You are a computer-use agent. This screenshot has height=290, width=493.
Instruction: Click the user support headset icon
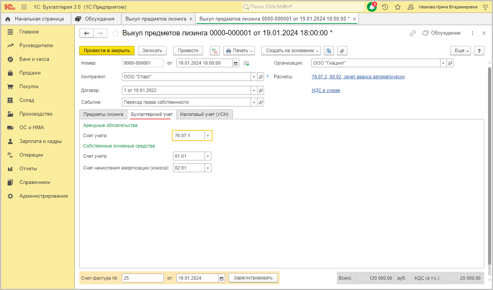point(411,7)
